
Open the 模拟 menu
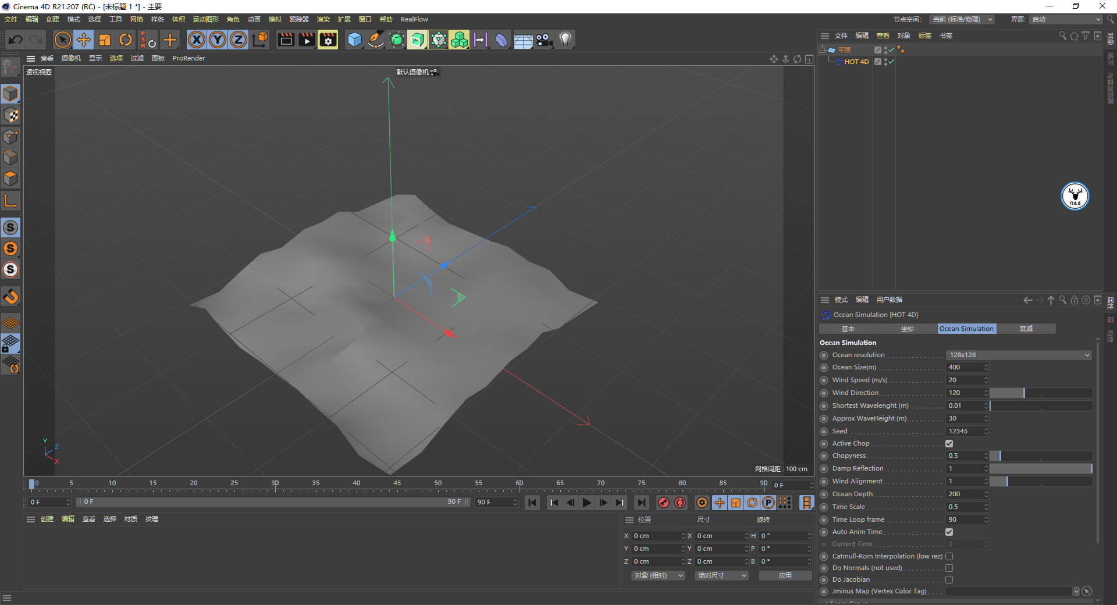point(275,19)
